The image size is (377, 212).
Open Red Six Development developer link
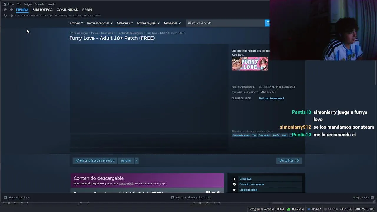pos(272,98)
